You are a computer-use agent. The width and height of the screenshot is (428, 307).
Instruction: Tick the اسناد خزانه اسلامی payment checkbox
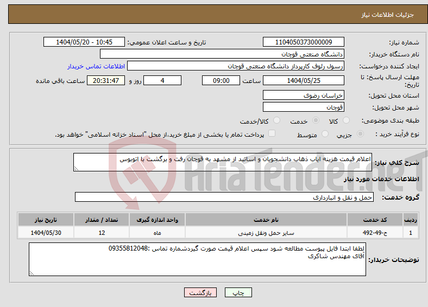click(x=272, y=133)
